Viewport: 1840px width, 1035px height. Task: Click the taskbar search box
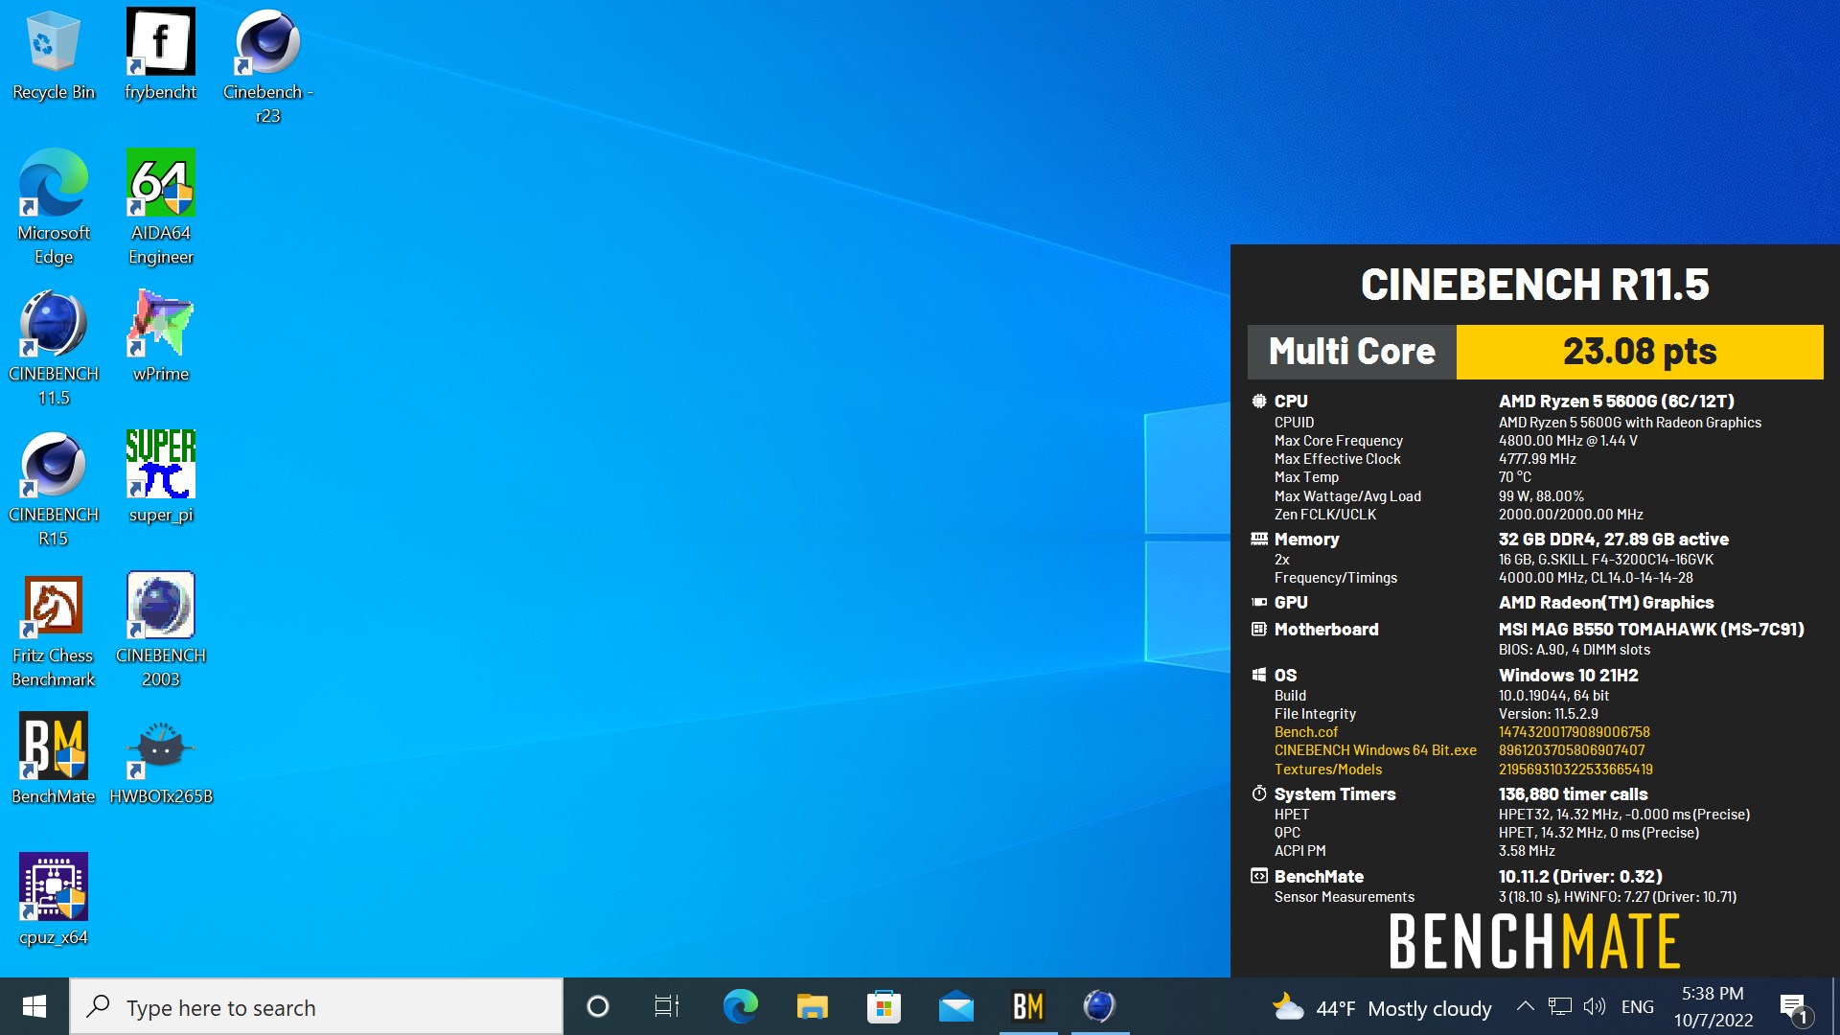click(316, 1006)
